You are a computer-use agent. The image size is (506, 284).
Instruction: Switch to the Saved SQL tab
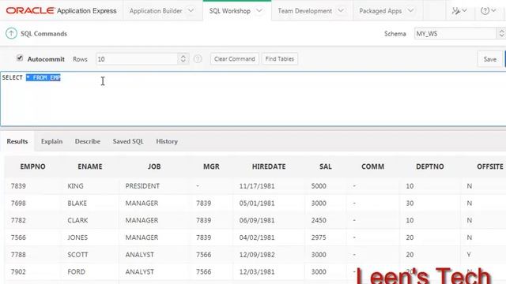[x=128, y=141]
